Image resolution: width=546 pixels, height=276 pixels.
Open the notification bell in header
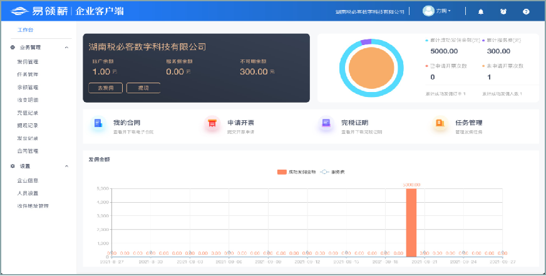pyautogui.click(x=481, y=11)
